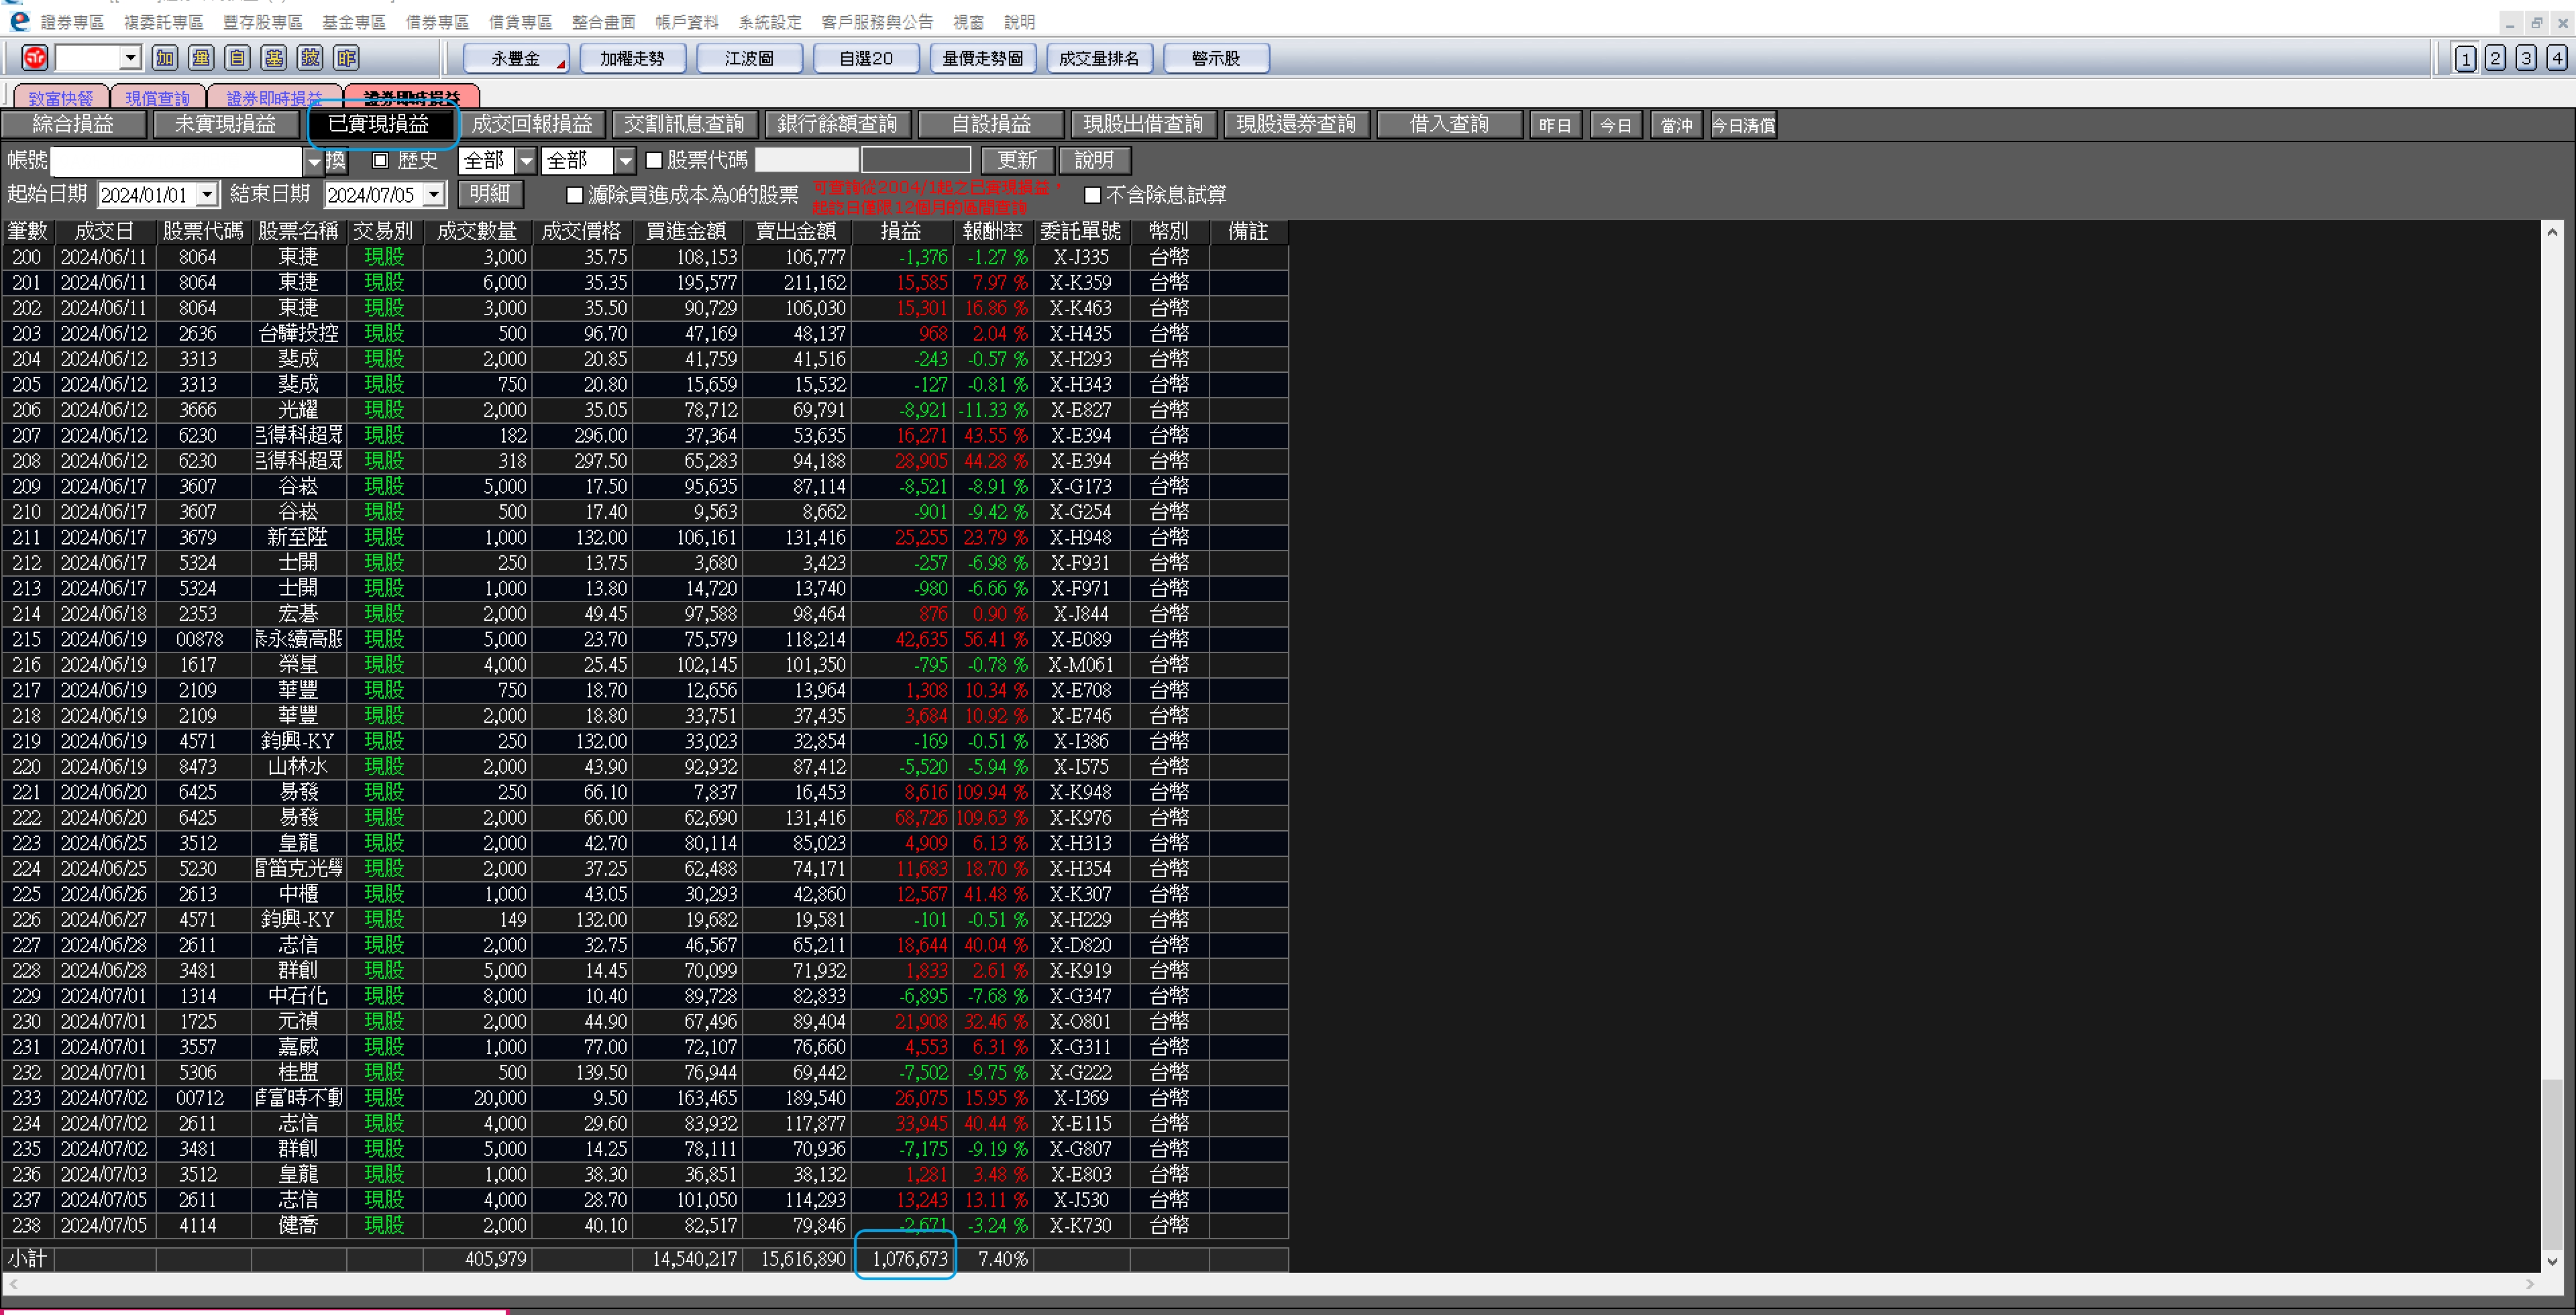The height and width of the screenshot is (1315, 2576).
Task: Open the toolbar stock code combo box
Action: (x=130, y=58)
